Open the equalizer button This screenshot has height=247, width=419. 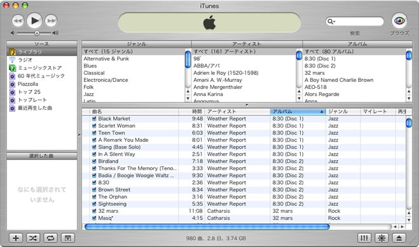coord(364,238)
